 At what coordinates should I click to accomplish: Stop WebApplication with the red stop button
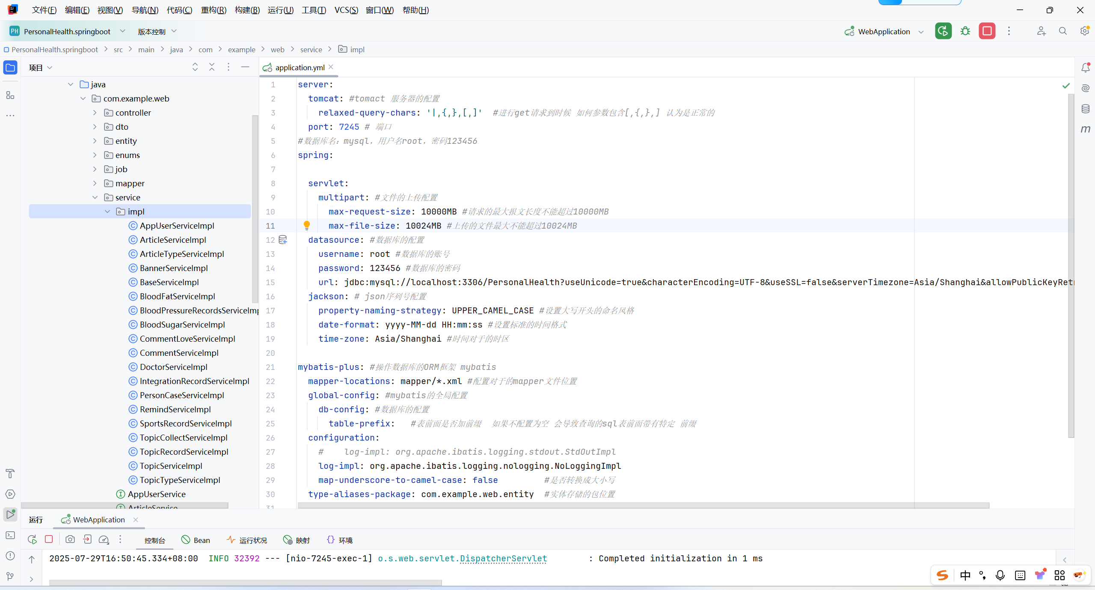tap(987, 31)
